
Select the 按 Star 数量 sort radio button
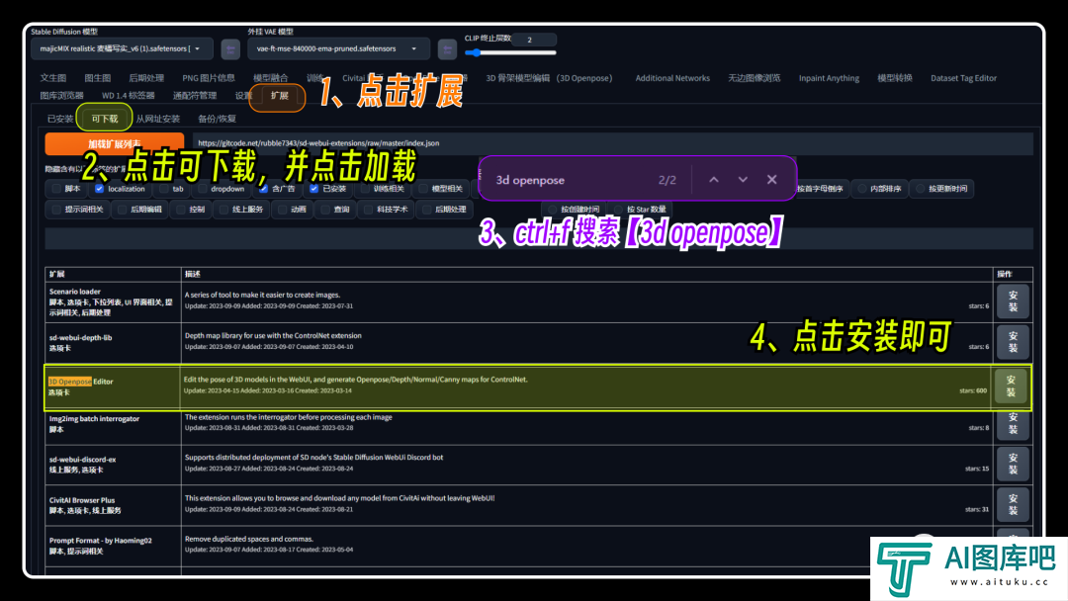pyautogui.click(x=618, y=210)
